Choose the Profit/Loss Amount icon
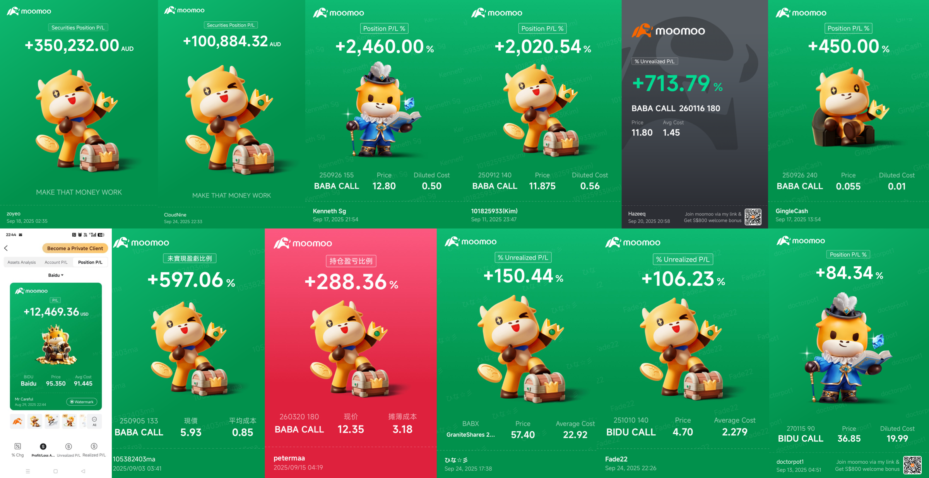This screenshot has width=929, height=478. click(x=43, y=446)
